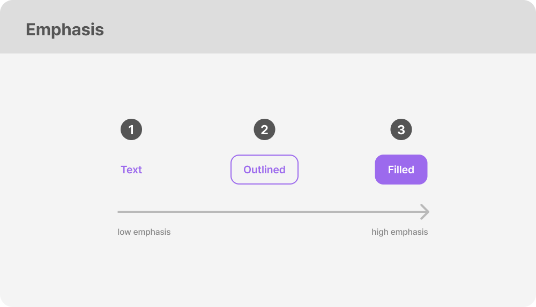Click the number 2 circle badge
536x307 pixels.
click(x=264, y=129)
